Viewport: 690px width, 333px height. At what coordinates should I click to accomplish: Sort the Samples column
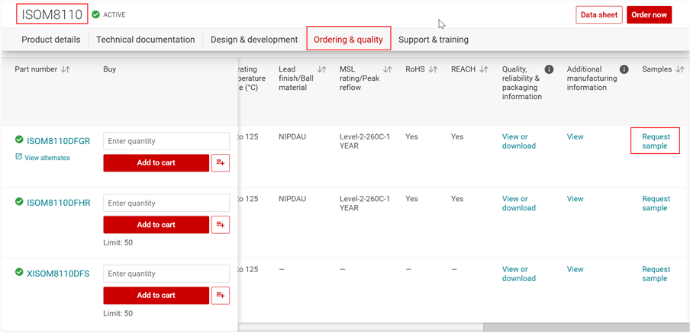click(x=680, y=69)
